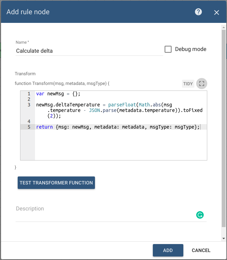
Task: Click the dialog scrollbar down arrow
Action: tap(224, 239)
